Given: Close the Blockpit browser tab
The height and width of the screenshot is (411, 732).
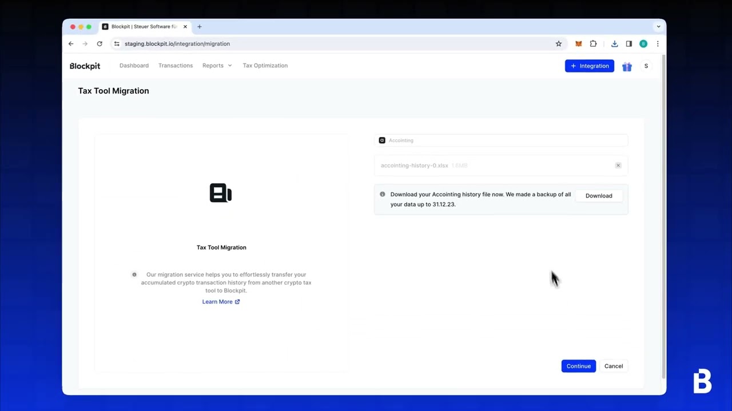Looking at the screenshot, I should tap(185, 26).
